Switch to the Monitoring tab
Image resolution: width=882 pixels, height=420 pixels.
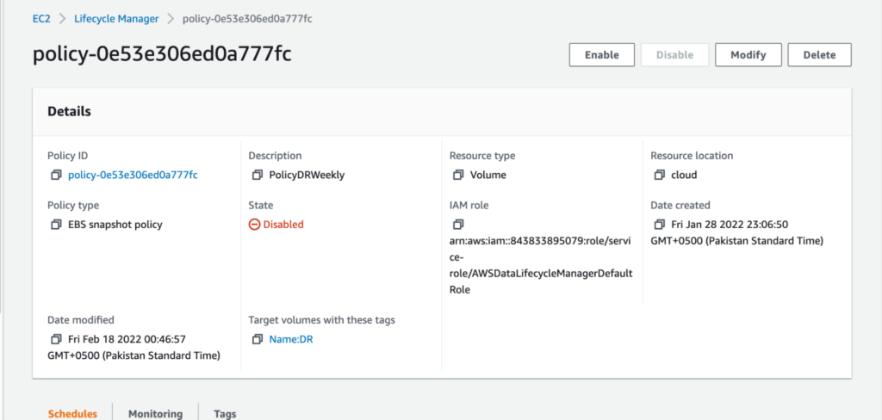pos(155,413)
